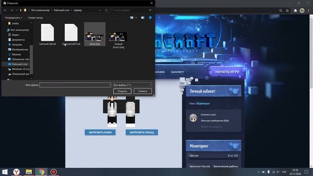Expand the address bar history dropdown

click(100, 10)
